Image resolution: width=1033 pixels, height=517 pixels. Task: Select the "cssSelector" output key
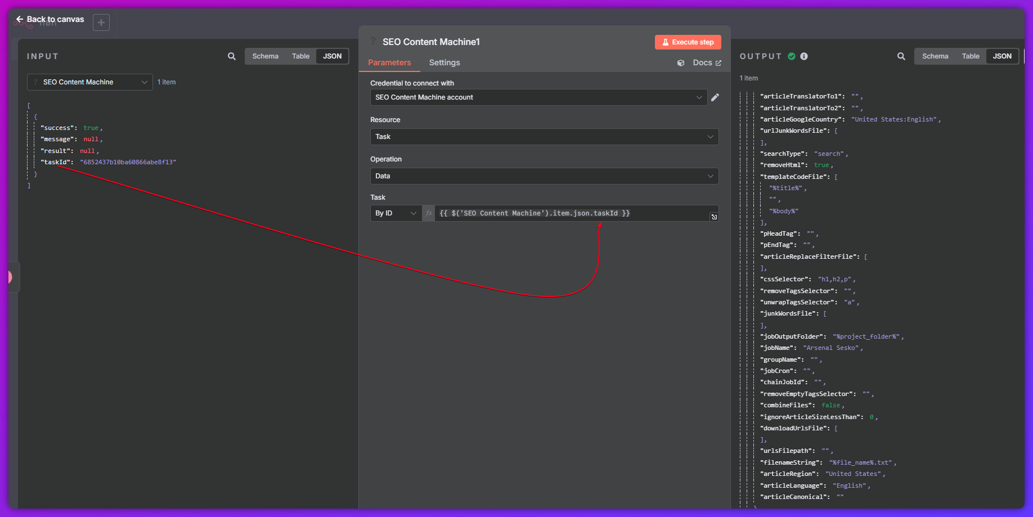pyautogui.click(x=785, y=280)
